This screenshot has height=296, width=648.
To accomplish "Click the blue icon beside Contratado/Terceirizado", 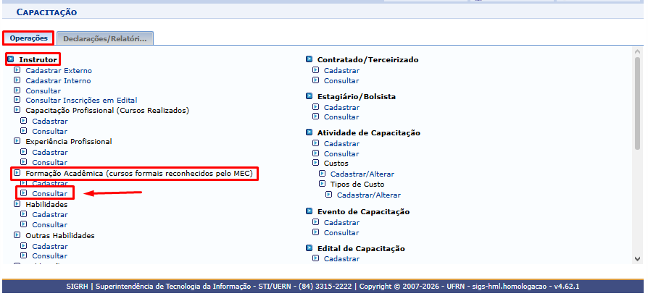I will (309, 59).
